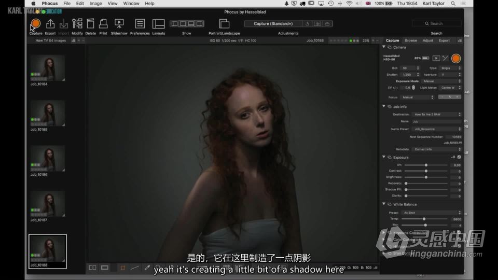Toggle the second Show panel icon
The width and height of the screenshot is (498, 280).
[183, 23]
